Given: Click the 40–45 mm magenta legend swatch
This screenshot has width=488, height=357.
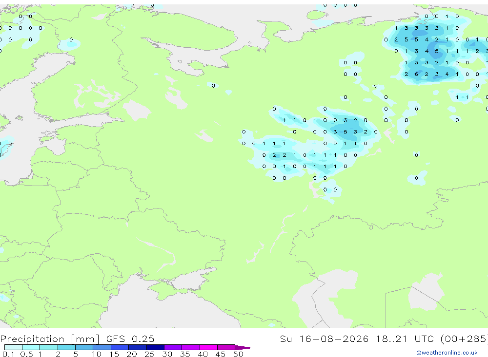Looking at the screenshot, I should [208, 347].
